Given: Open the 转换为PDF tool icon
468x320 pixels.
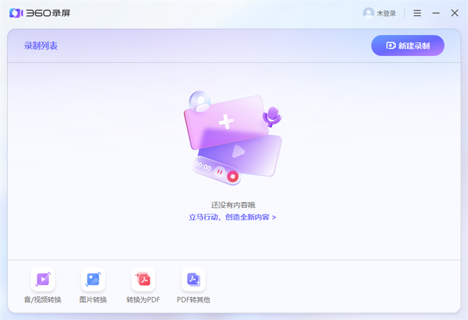Looking at the screenshot, I should pos(143,279).
